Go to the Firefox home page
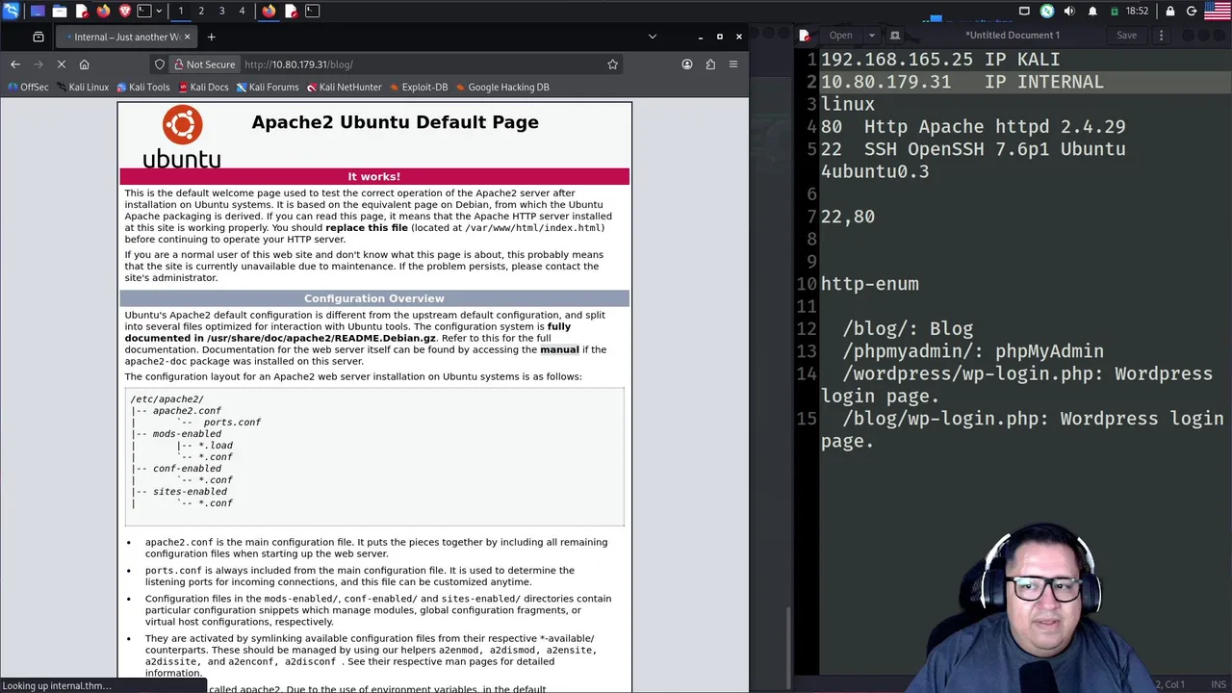Image resolution: width=1232 pixels, height=693 pixels. point(84,64)
